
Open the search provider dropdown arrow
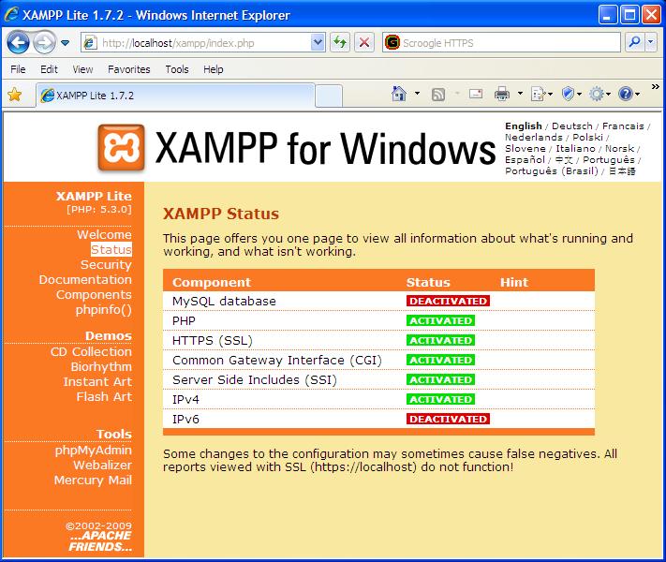point(651,42)
